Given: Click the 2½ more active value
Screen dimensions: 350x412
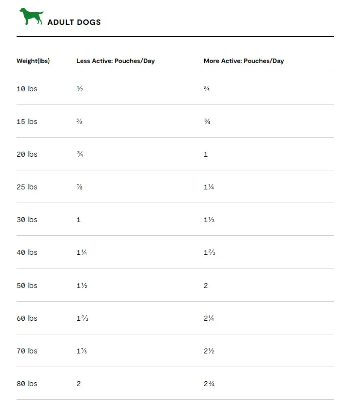Looking at the screenshot, I should (209, 351).
